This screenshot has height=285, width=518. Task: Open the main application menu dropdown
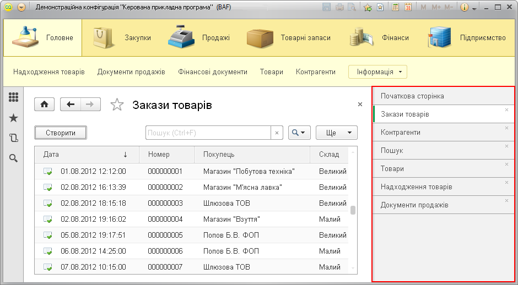point(21,7)
